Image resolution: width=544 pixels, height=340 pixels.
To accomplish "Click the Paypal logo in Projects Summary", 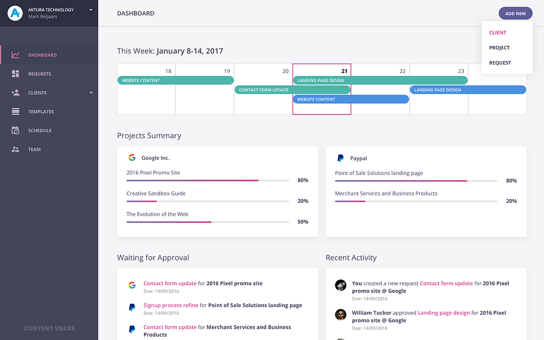I will (341, 158).
